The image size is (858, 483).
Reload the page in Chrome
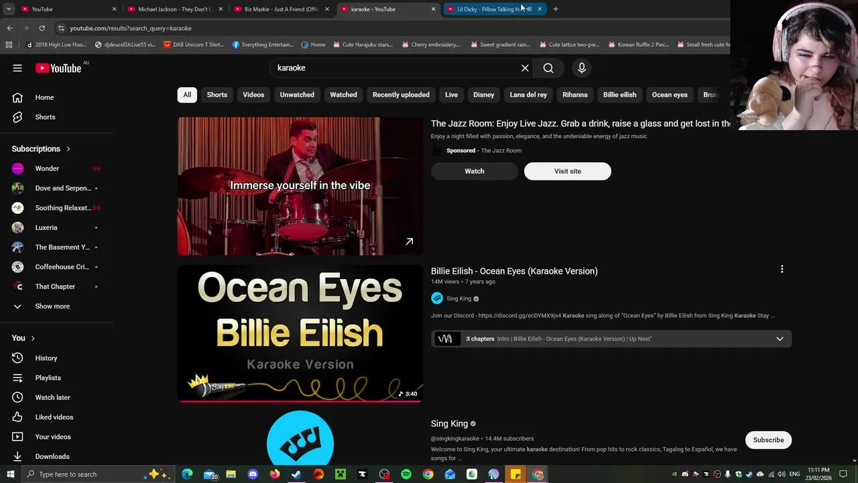tap(42, 28)
